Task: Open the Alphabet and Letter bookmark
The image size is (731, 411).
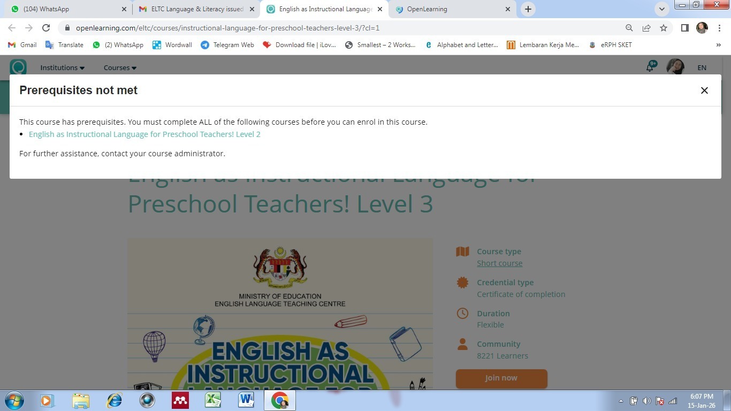Action: pos(462,45)
